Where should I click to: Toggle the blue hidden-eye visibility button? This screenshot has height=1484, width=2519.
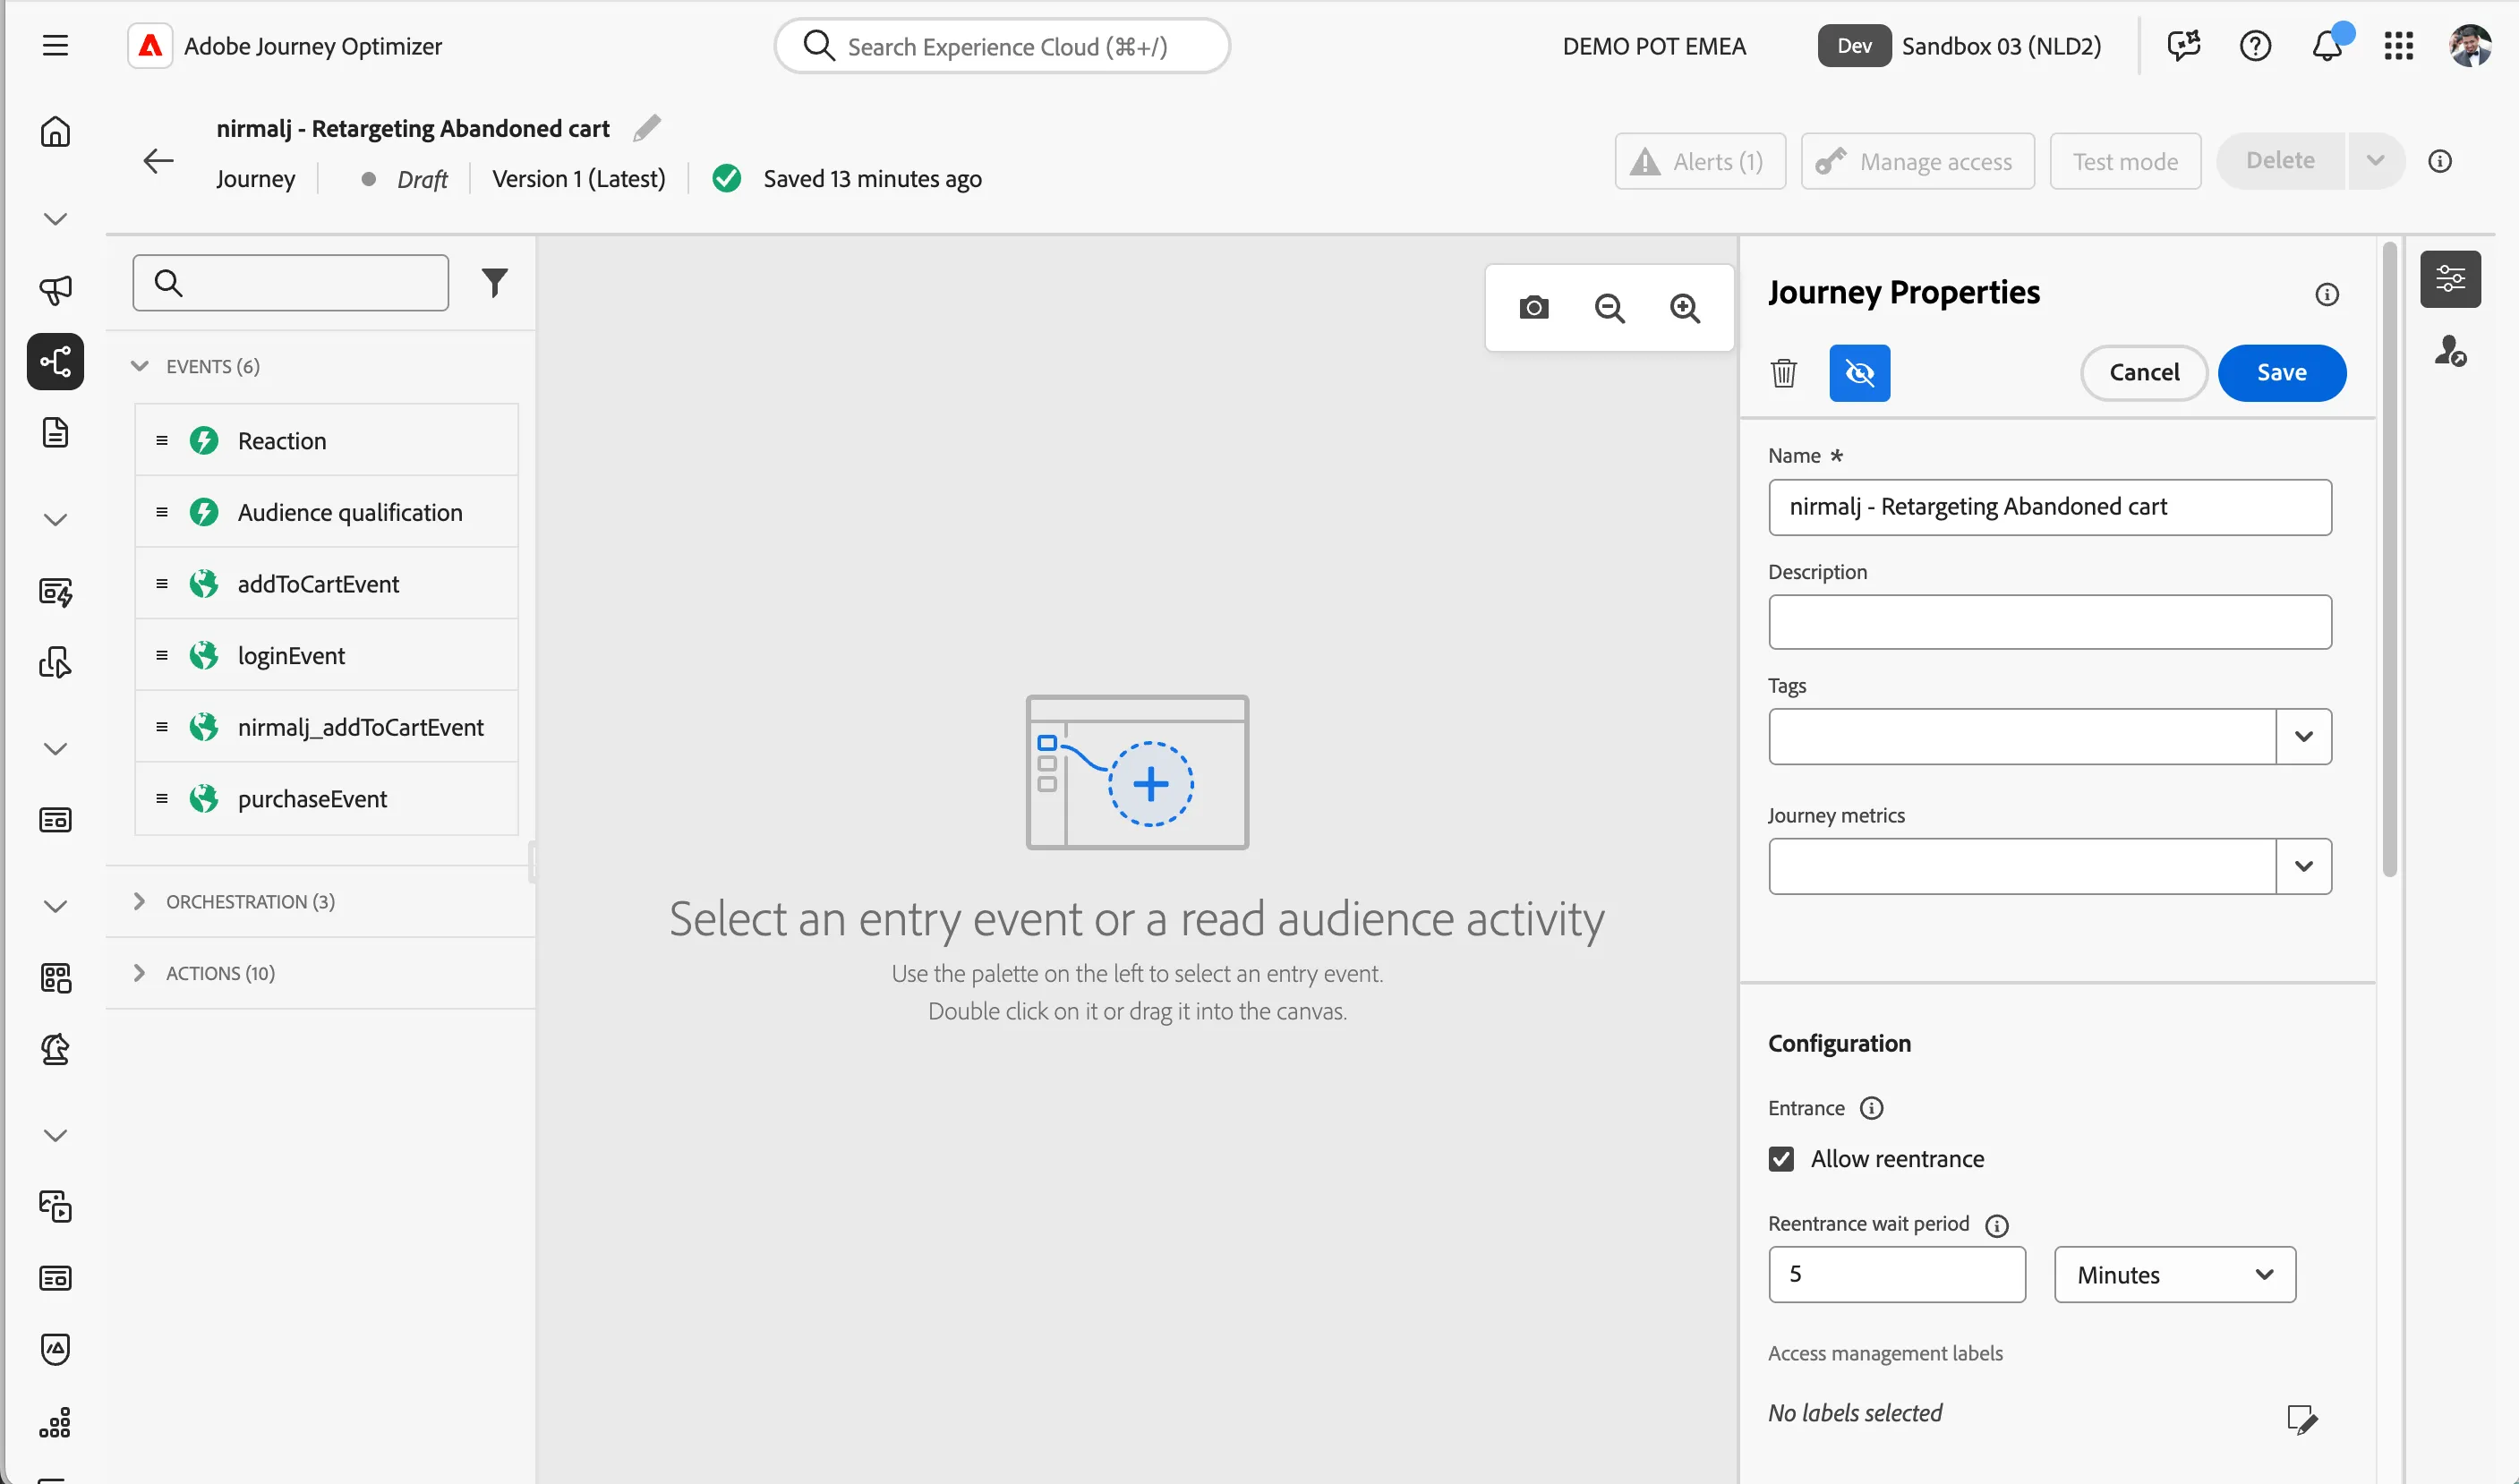[1859, 373]
